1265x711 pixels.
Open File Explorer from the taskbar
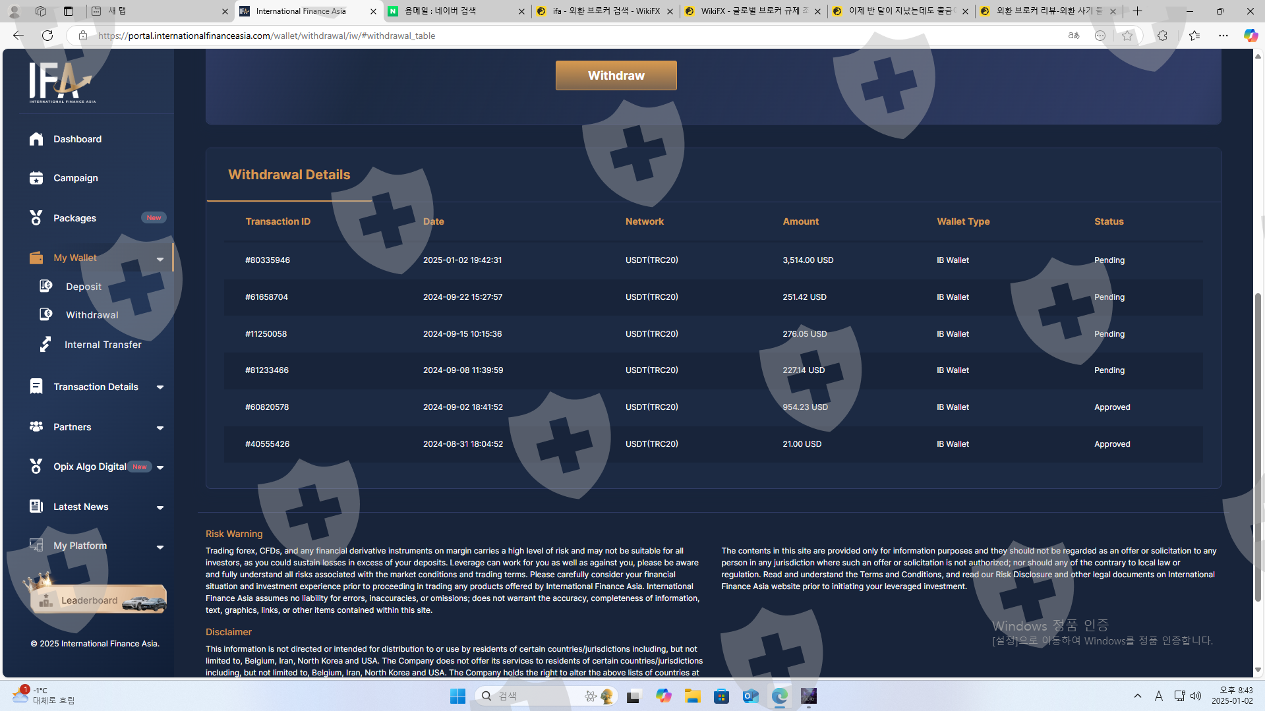click(x=692, y=696)
